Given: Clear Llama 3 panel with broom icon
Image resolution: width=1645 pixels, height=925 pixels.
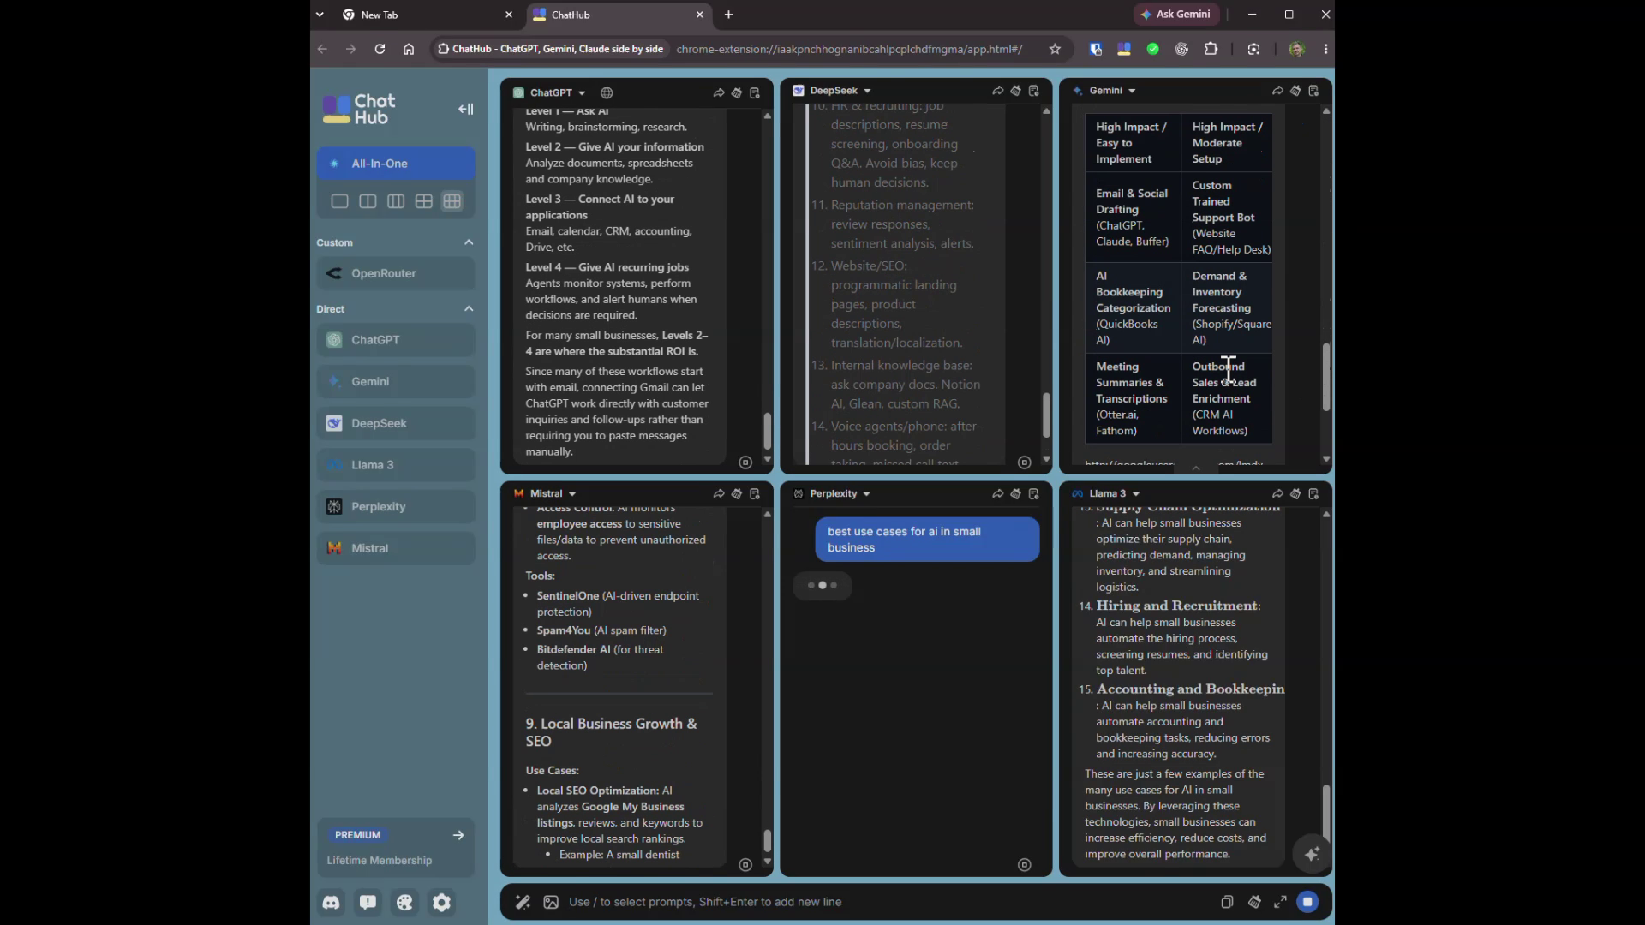Looking at the screenshot, I should tap(1295, 493).
